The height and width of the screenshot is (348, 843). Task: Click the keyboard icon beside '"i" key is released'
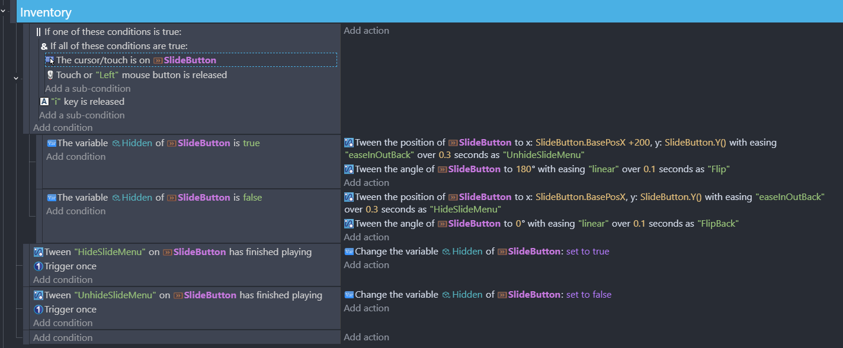[44, 102]
